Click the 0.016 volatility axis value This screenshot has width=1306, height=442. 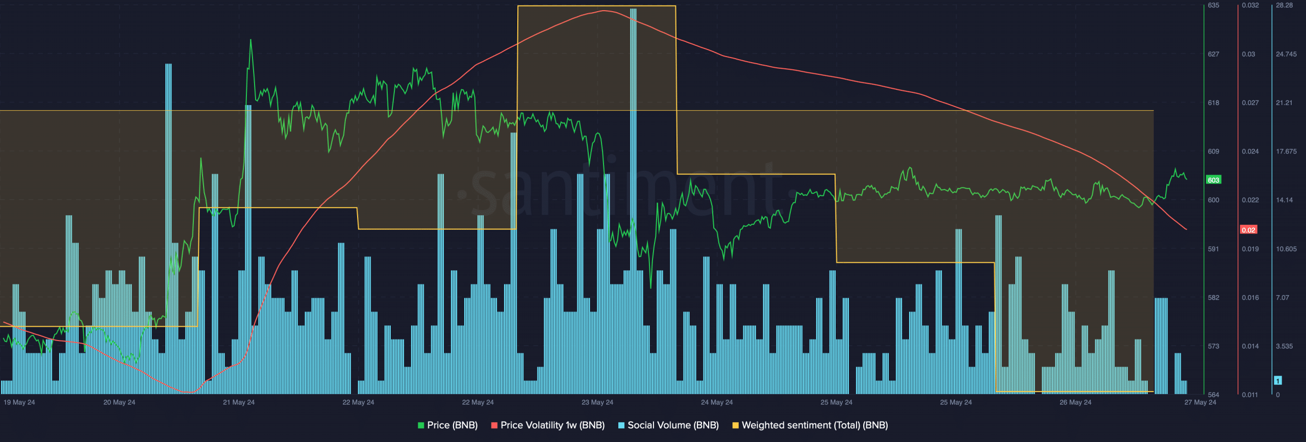pos(1250,298)
